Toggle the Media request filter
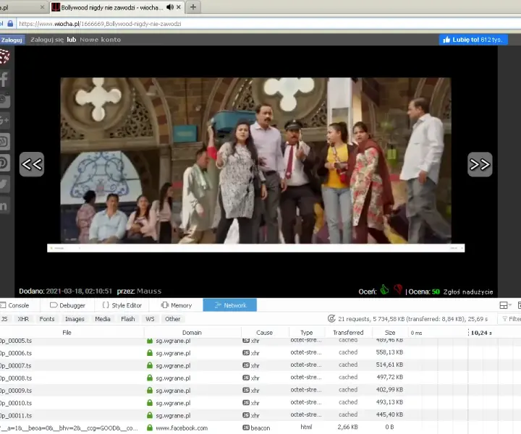Viewport: 521px width, 434px height. coord(103,319)
